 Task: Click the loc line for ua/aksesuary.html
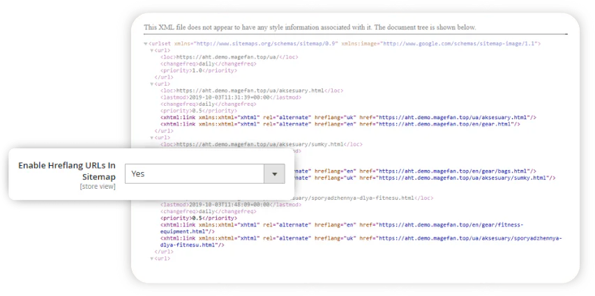coord(252,91)
